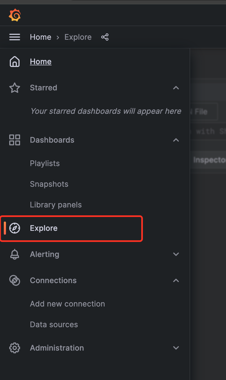Click the Home breadcrumb link
Screen dimensions: 226x380
40,37
